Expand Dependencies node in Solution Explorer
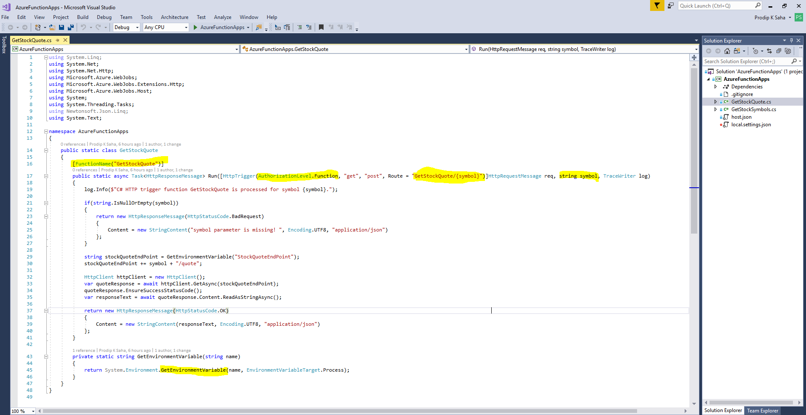The height and width of the screenshot is (415, 806). (x=715, y=87)
